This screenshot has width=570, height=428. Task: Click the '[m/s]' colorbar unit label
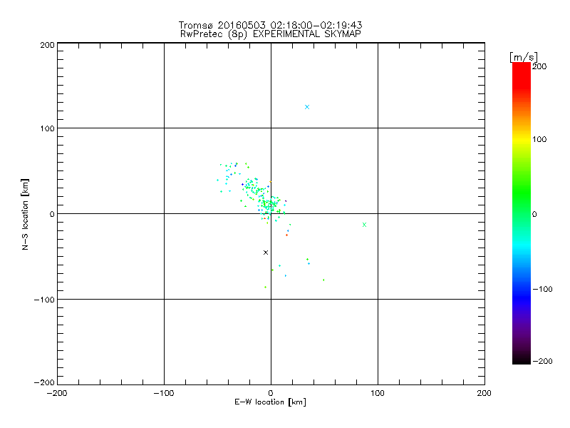pyautogui.click(x=524, y=57)
